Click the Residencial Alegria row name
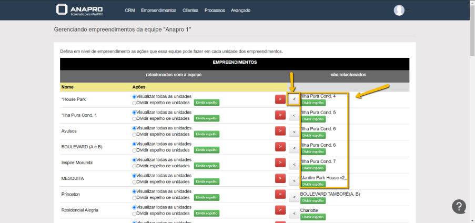 pyautogui.click(x=79, y=210)
